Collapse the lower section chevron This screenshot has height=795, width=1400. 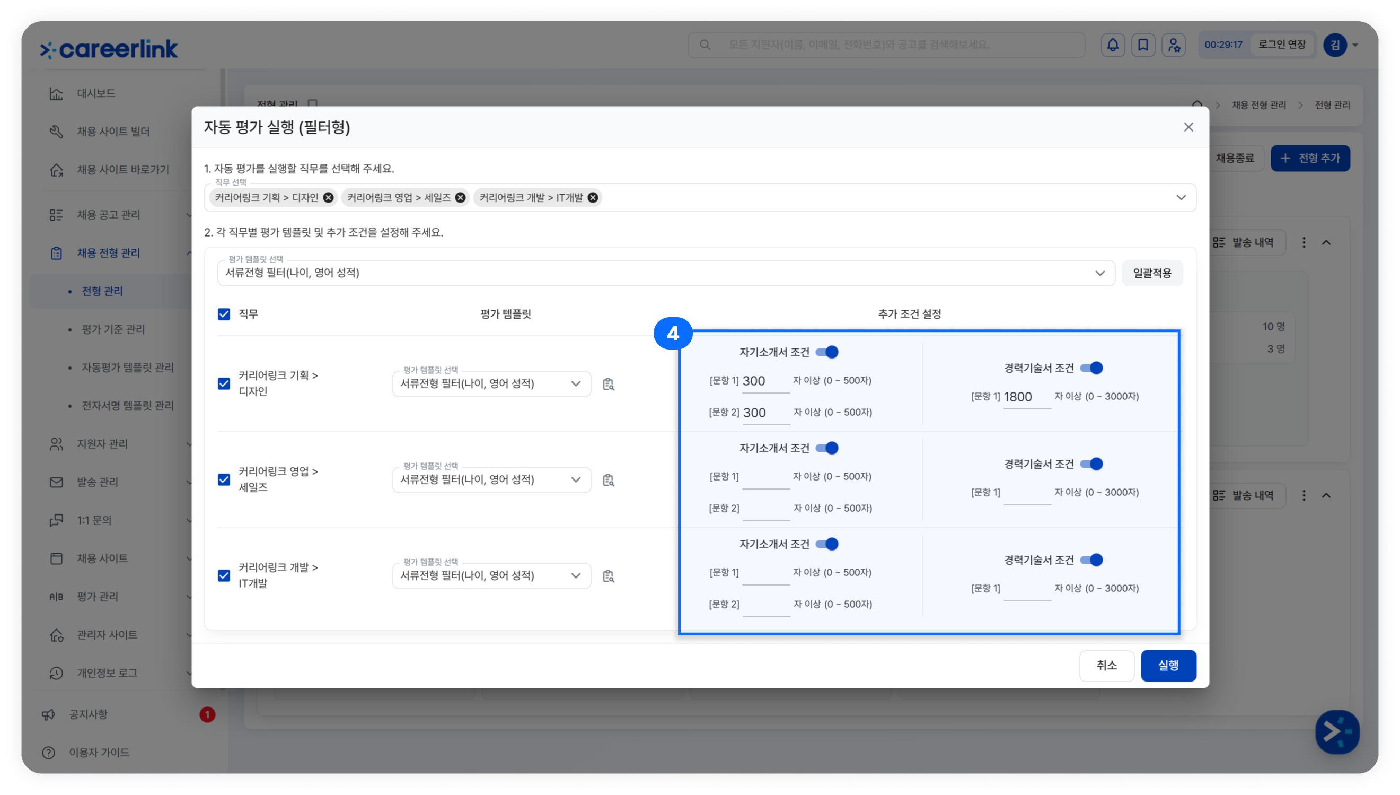(1326, 495)
